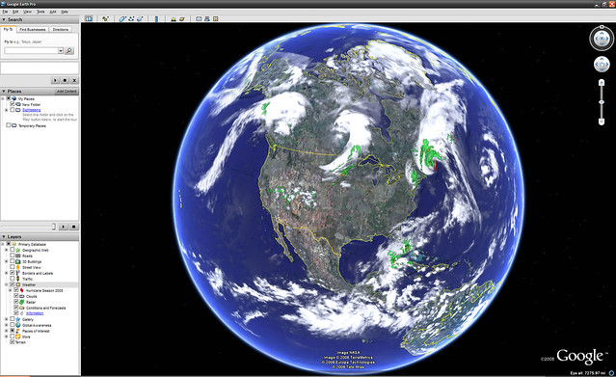
Task: Expand the Hurricane Season 2008 tree node
Action: point(11,290)
